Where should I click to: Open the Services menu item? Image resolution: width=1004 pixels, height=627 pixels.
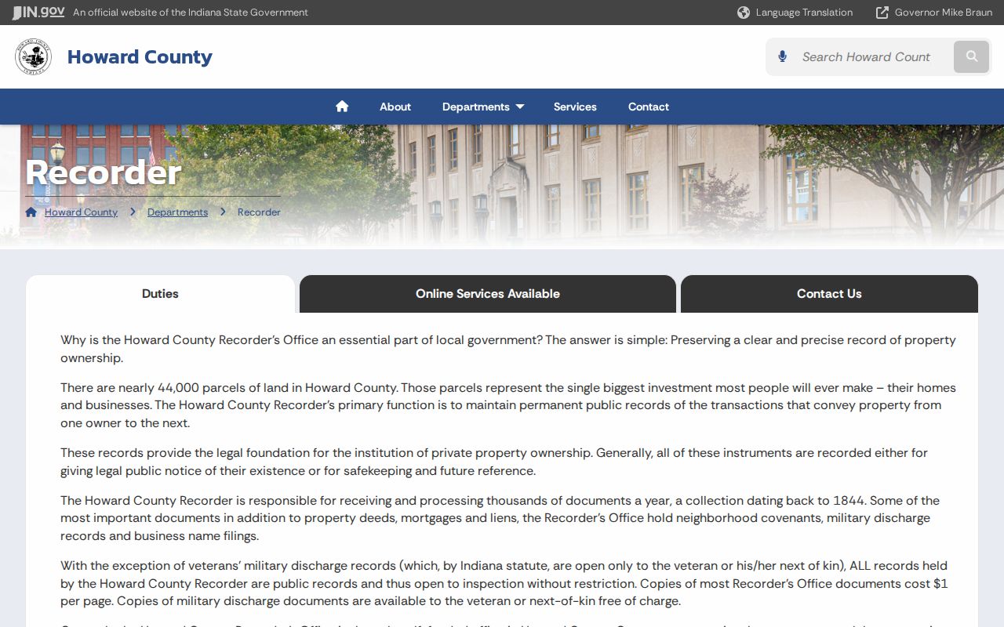[x=575, y=107]
